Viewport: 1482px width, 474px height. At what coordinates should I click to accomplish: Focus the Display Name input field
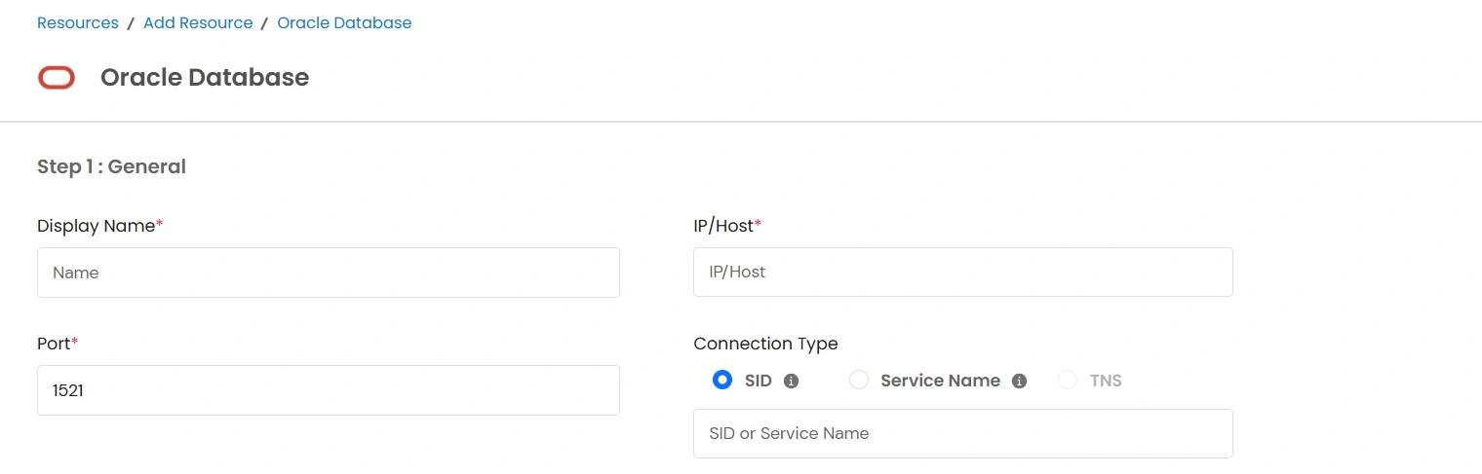[x=328, y=273]
